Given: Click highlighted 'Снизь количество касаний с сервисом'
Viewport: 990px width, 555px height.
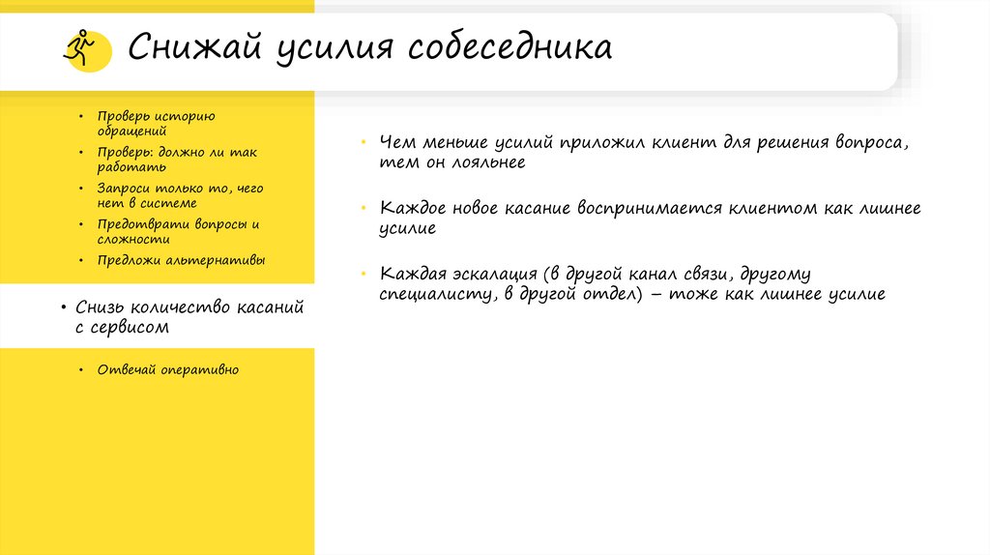Looking at the screenshot, I should tap(189, 316).
